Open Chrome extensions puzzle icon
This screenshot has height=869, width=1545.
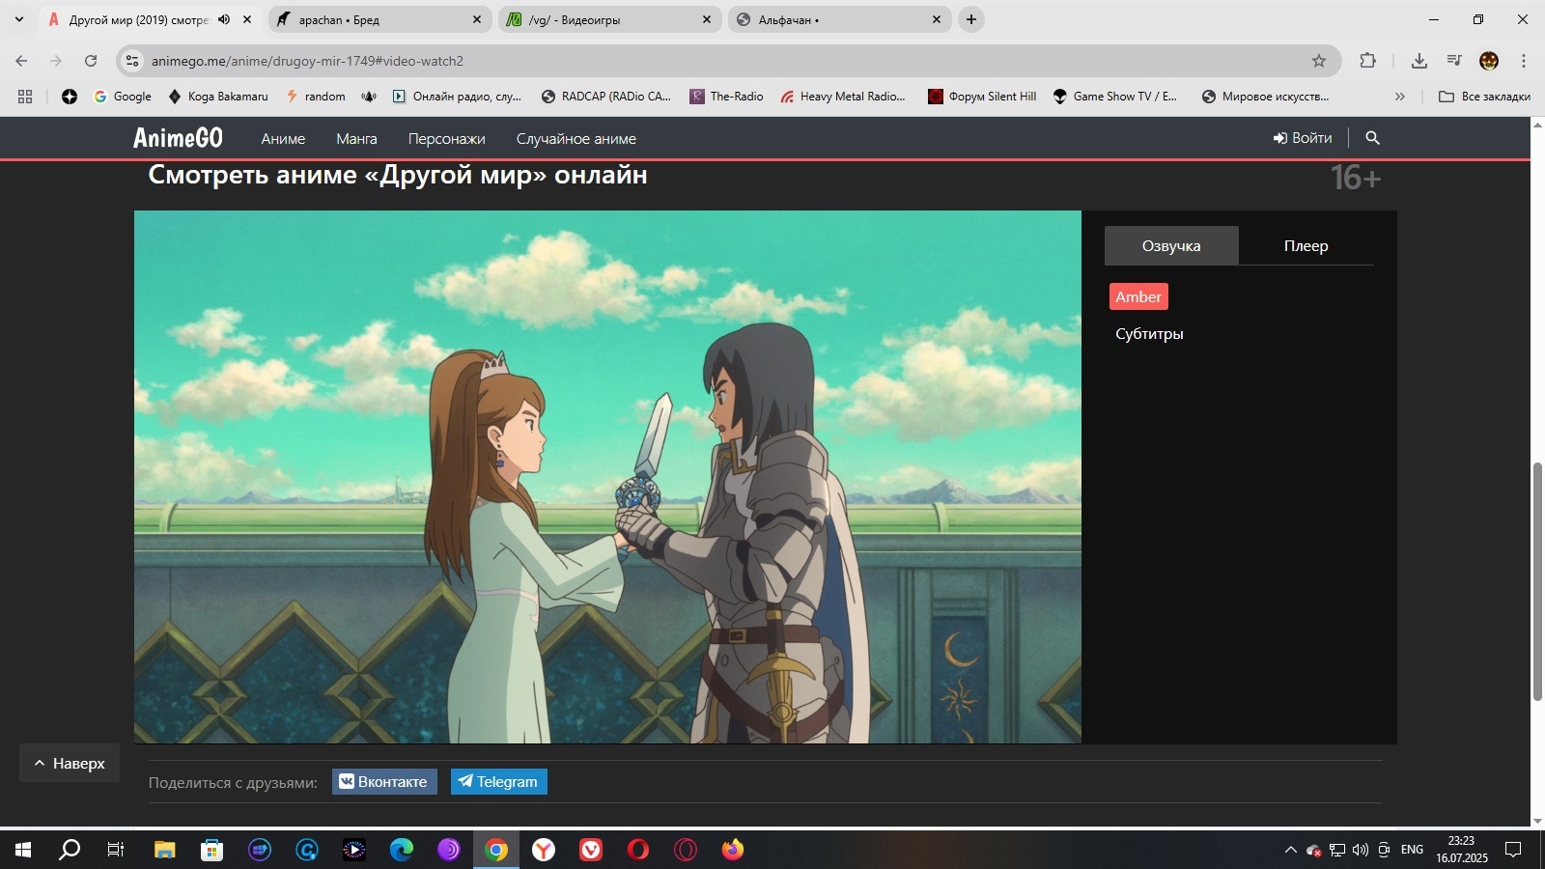1367,61
